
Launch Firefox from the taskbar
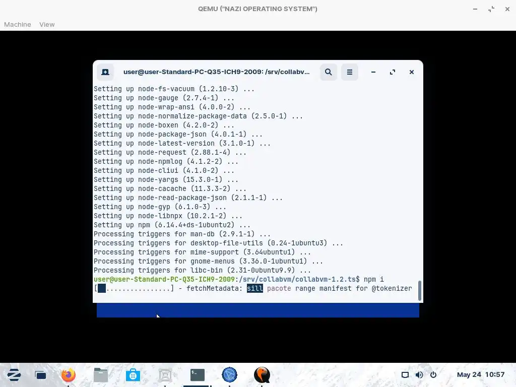[x=69, y=375]
